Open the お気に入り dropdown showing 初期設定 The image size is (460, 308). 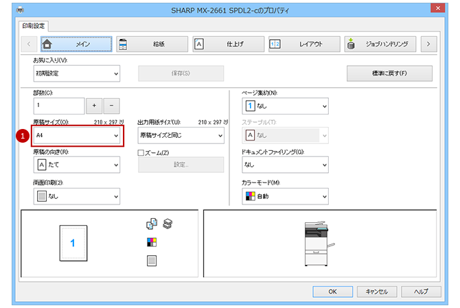tap(77, 73)
